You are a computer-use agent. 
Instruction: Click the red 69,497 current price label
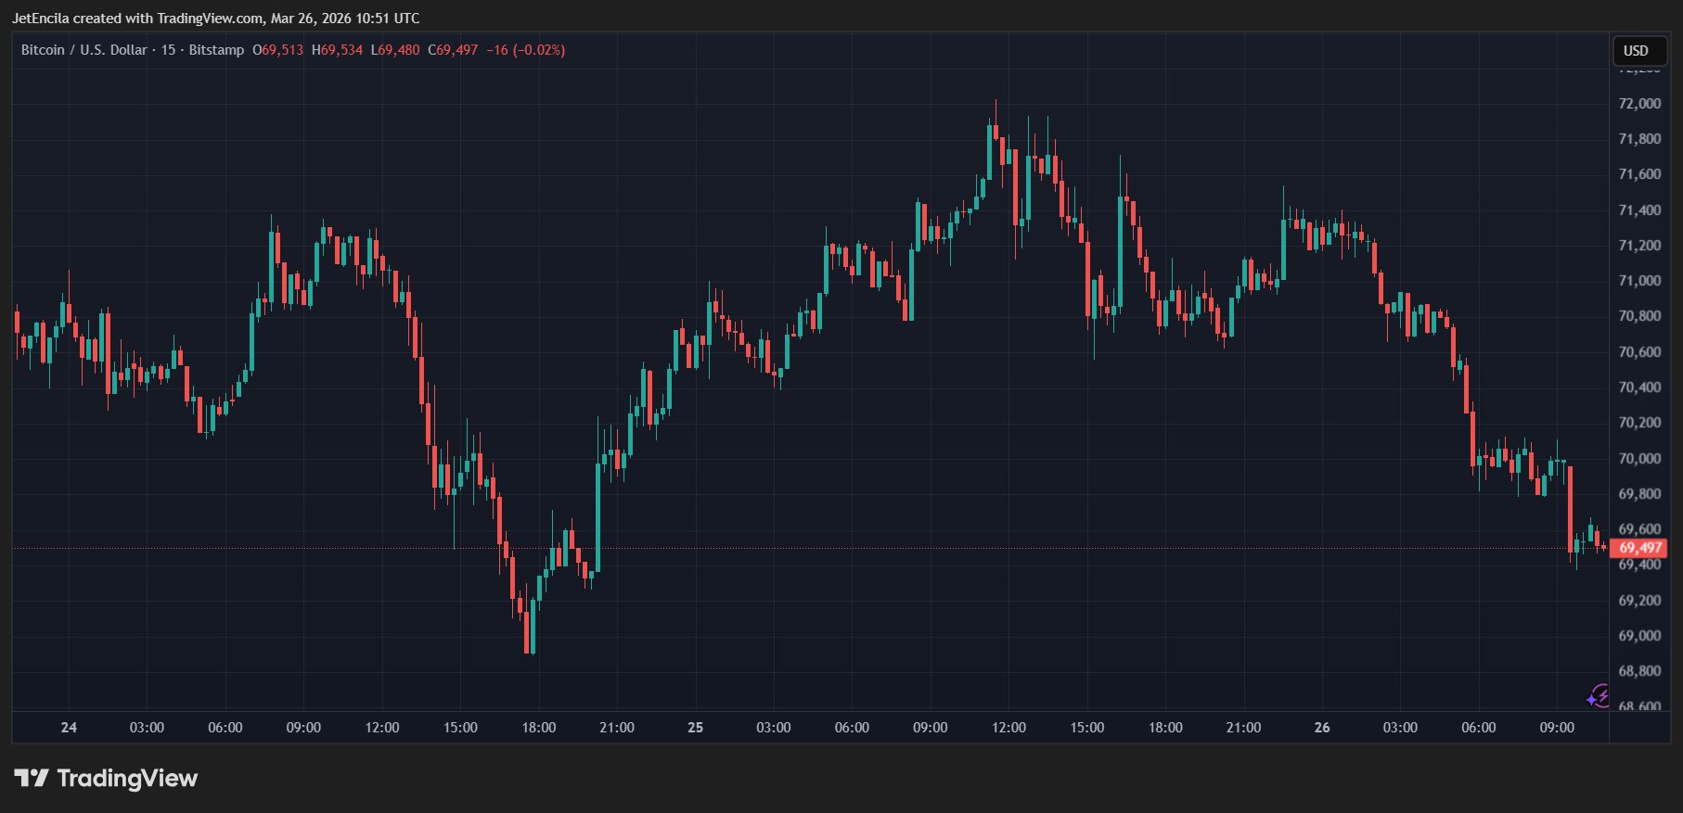pos(1639,548)
